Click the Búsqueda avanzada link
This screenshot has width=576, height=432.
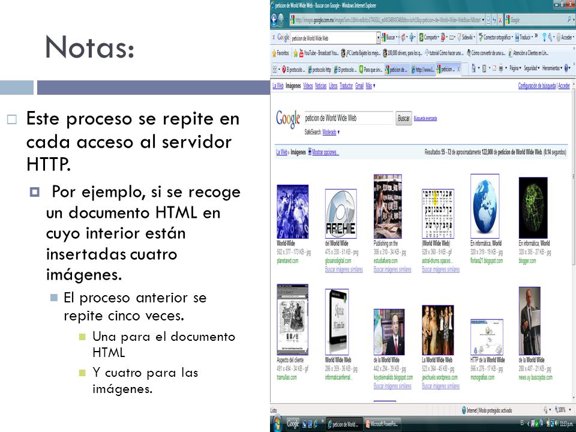(x=425, y=119)
